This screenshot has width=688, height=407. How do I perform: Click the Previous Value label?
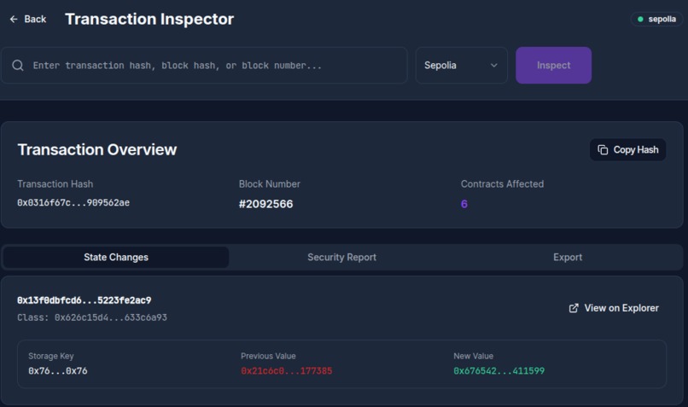268,356
